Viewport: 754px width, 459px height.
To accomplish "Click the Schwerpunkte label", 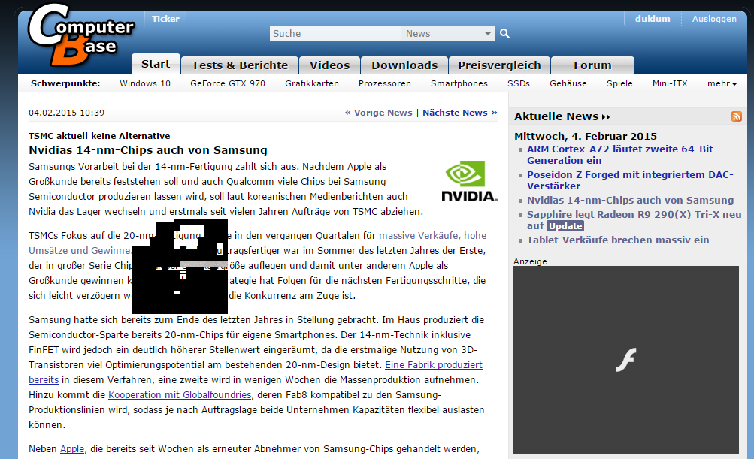I will [x=65, y=83].
